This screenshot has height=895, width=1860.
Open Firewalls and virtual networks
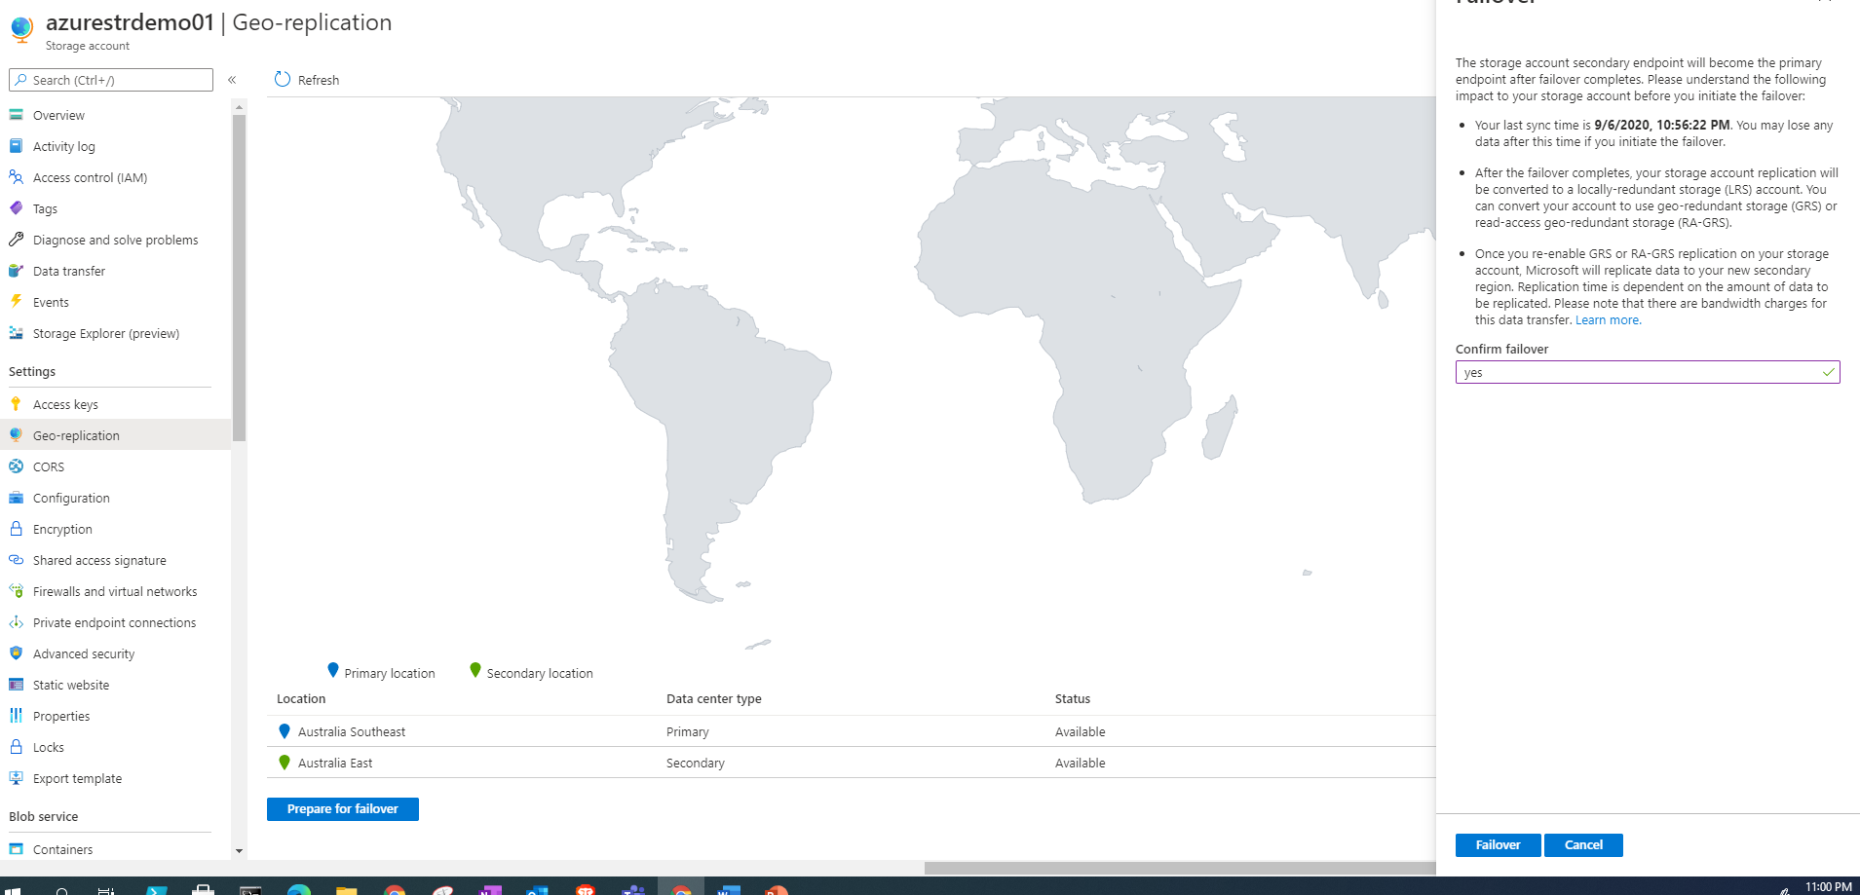(115, 591)
